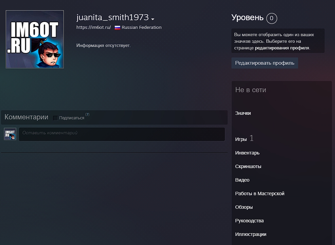This screenshot has height=245, width=335.
Task: Click the Редактировать профиль button
Action: point(265,63)
